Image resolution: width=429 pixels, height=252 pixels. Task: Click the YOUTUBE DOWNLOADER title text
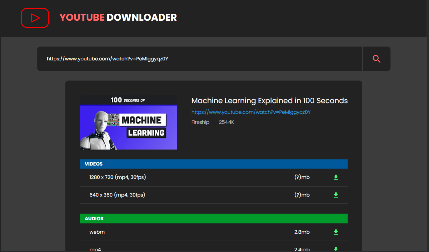point(118,17)
